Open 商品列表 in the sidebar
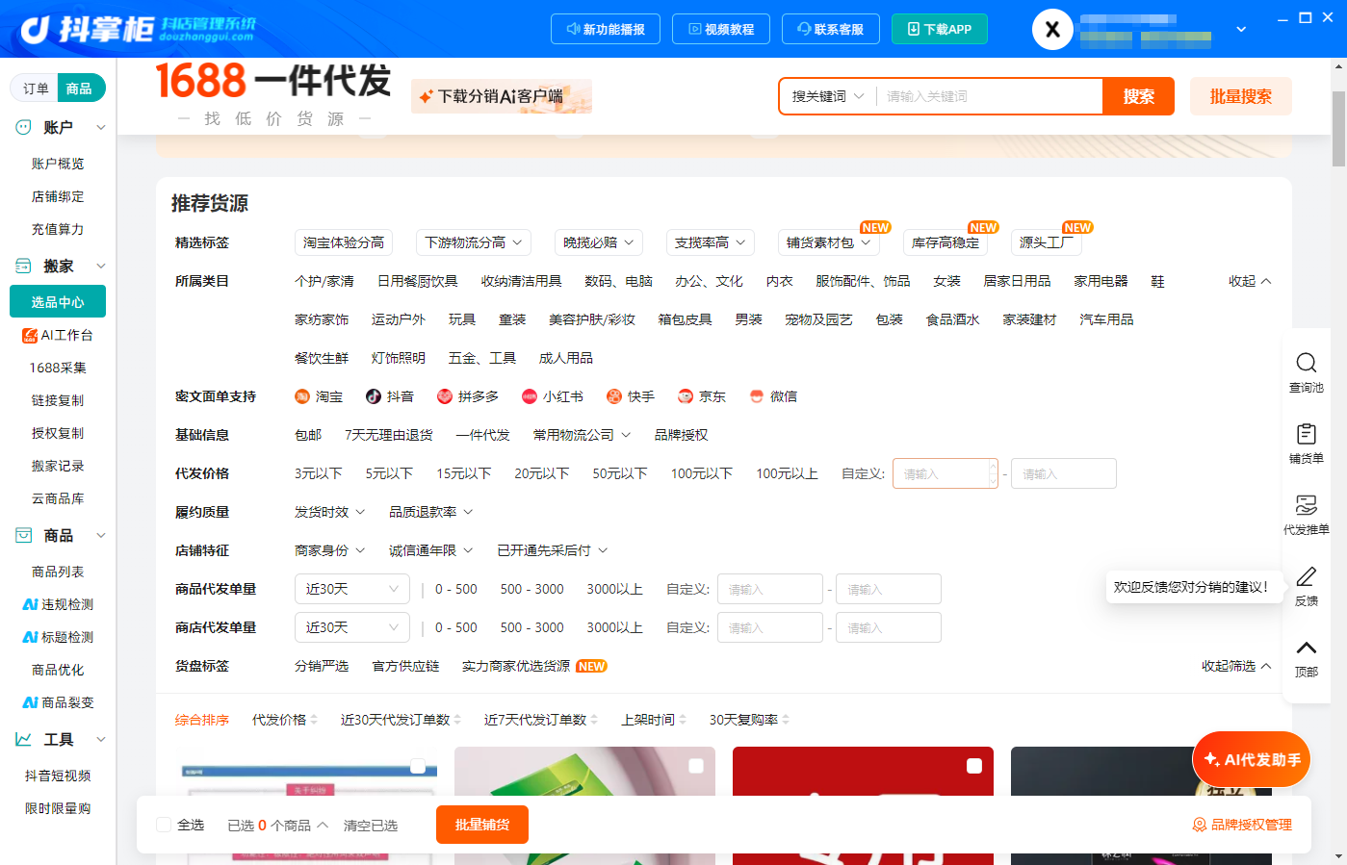The image size is (1347, 865). 58,572
